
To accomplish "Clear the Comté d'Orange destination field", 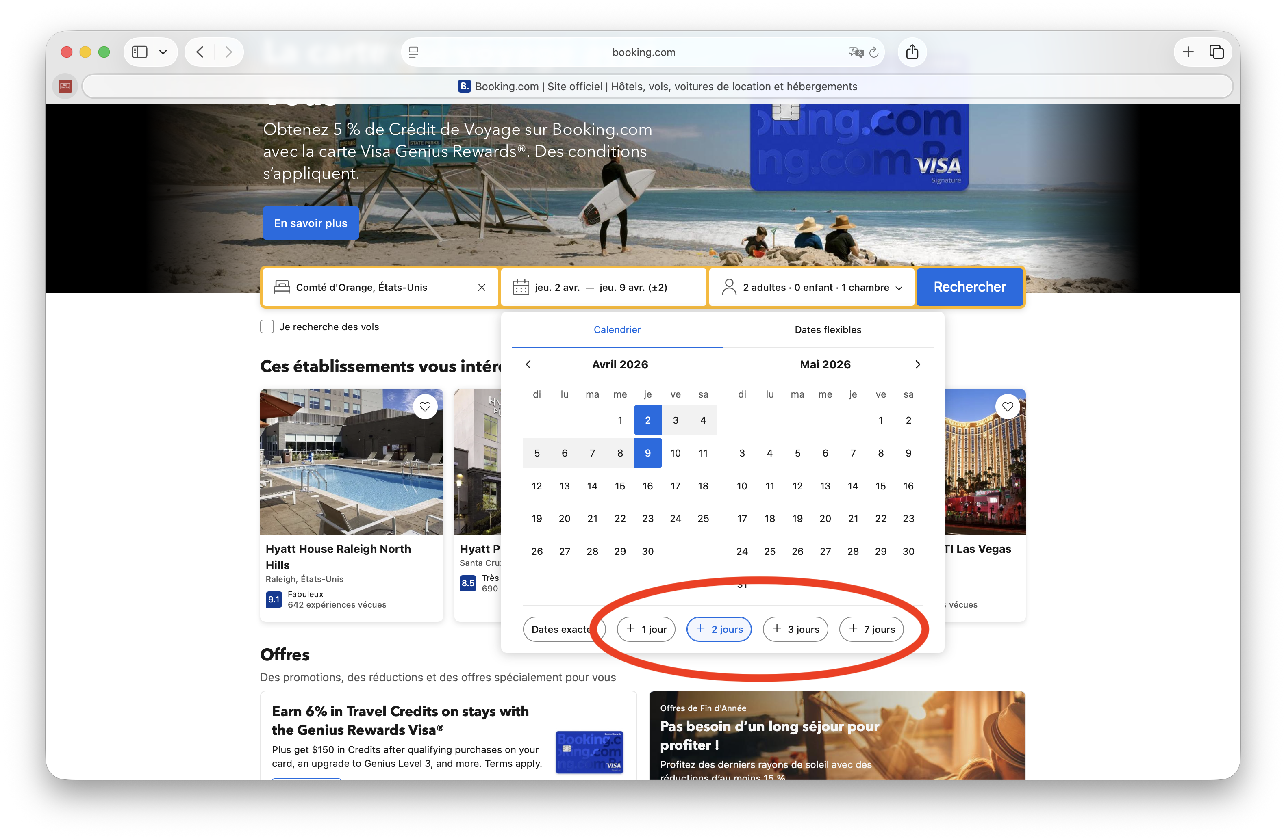I will click(482, 287).
